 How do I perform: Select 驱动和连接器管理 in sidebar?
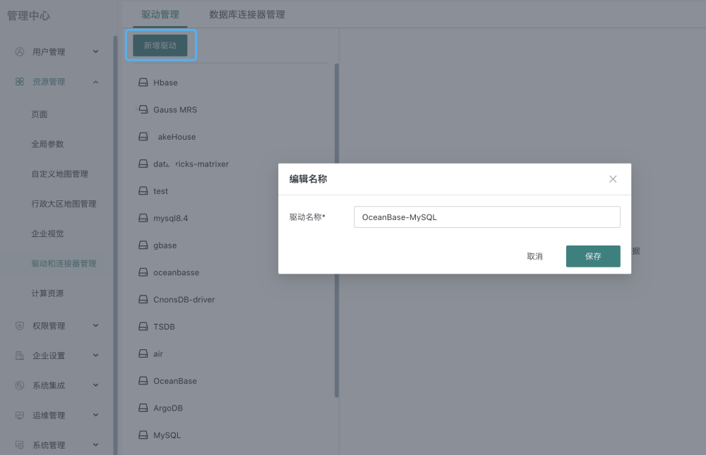point(64,263)
